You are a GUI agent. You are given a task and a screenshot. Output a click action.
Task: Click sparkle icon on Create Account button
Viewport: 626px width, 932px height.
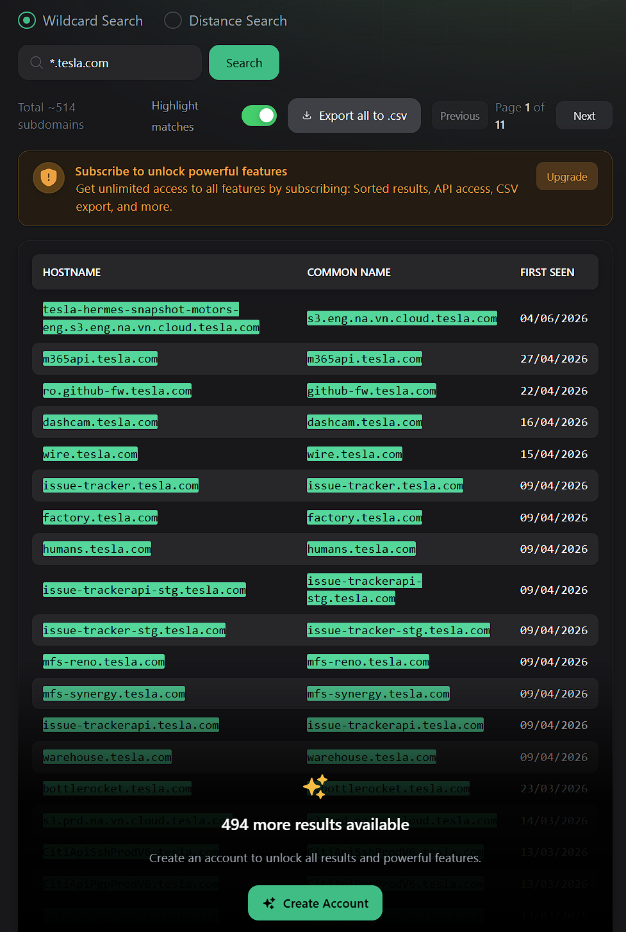point(269,903)
